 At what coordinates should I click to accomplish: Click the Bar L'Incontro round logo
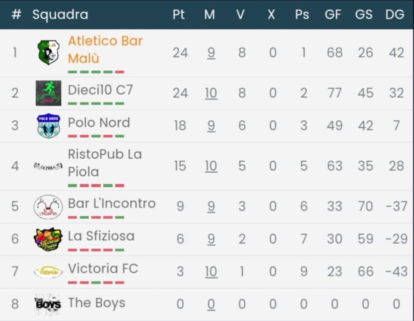pyautogui.click(x=48, y=207)
